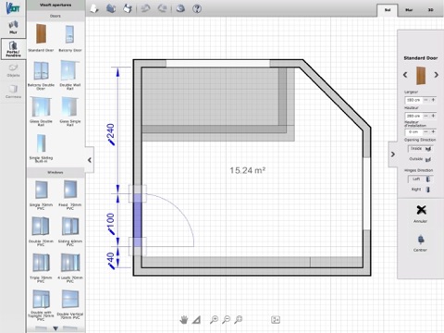
Task: Edit the 240 dimension label
Action: pyautogui.click(x=110, y=134)
